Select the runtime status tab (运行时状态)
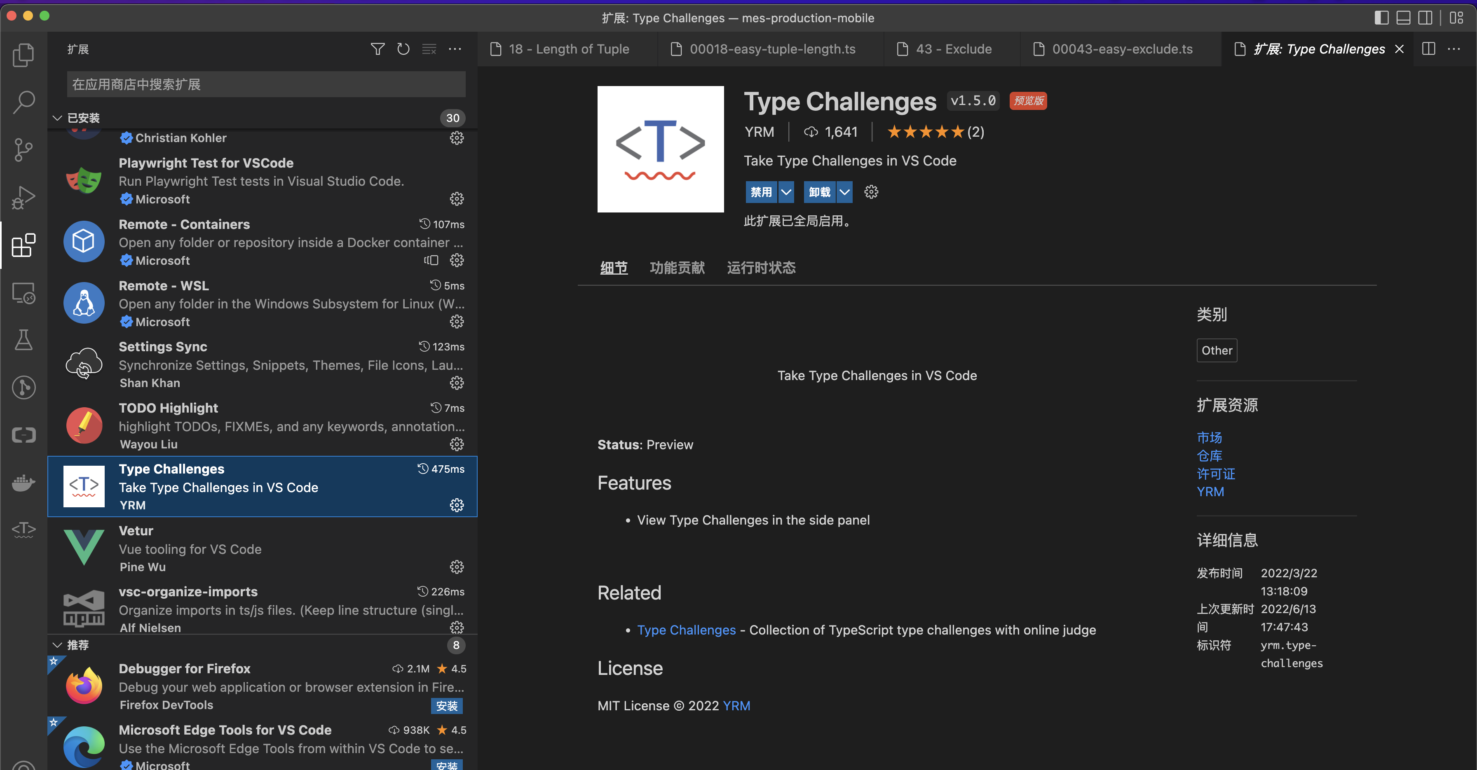1477x770 pixels. point(761,268)
